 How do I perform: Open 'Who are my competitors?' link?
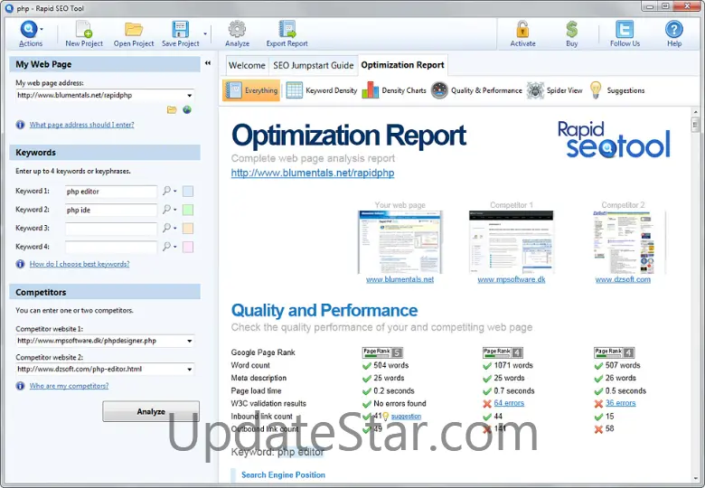pos(69,386)
